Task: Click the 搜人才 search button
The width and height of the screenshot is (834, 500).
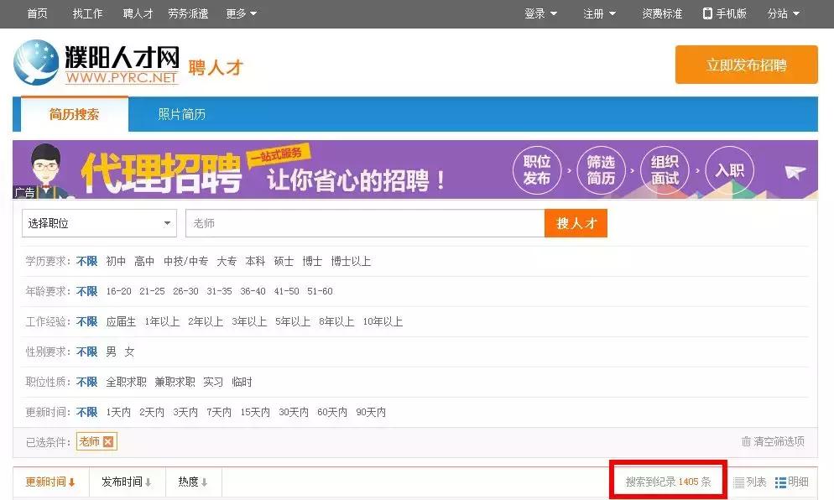Action: [576, 223]
